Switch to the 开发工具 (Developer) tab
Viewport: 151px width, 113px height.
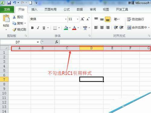point(122,10)
